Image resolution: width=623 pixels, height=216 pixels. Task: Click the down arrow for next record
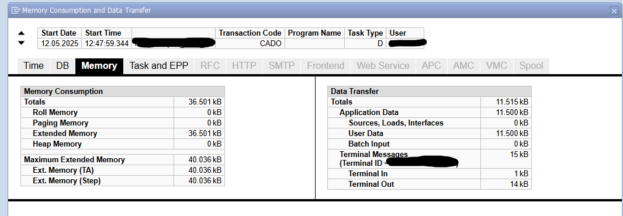pyautogui.click(x=22, y=43)
